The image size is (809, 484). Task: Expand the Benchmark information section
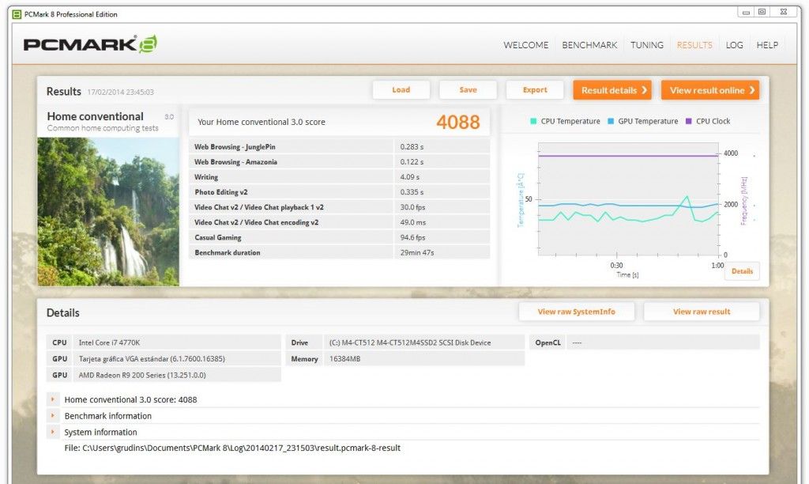tap(53, 416)
